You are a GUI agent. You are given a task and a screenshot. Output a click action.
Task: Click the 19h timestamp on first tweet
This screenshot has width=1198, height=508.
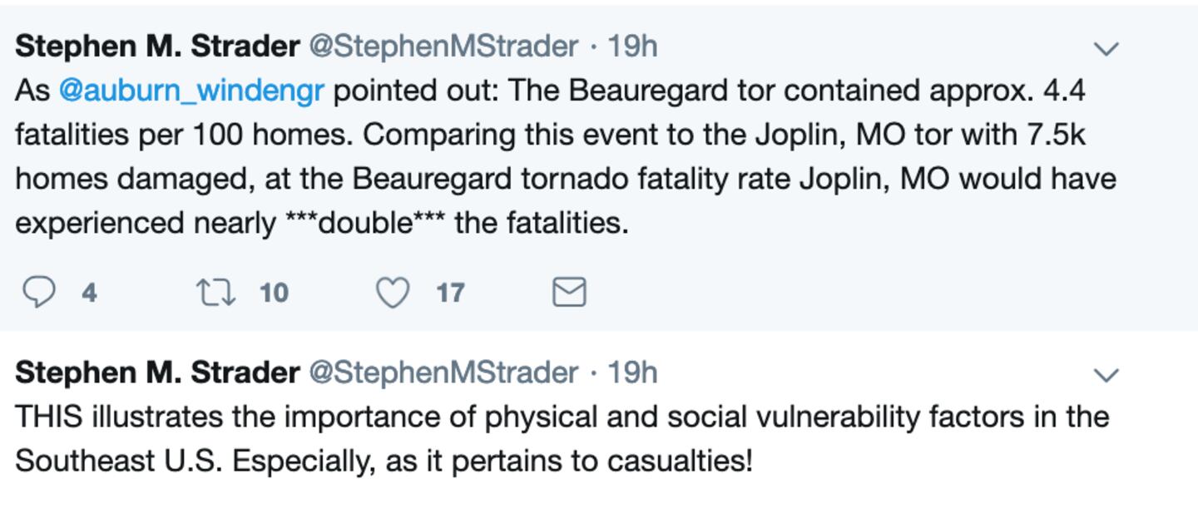pyautogui.click(x=631, y=47)
